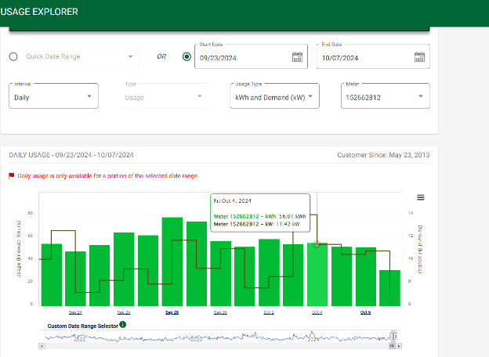The height and width of the screenshot is (357, 489).
Task: Open the End Date calendar picker
Action: tap(419, 57)
